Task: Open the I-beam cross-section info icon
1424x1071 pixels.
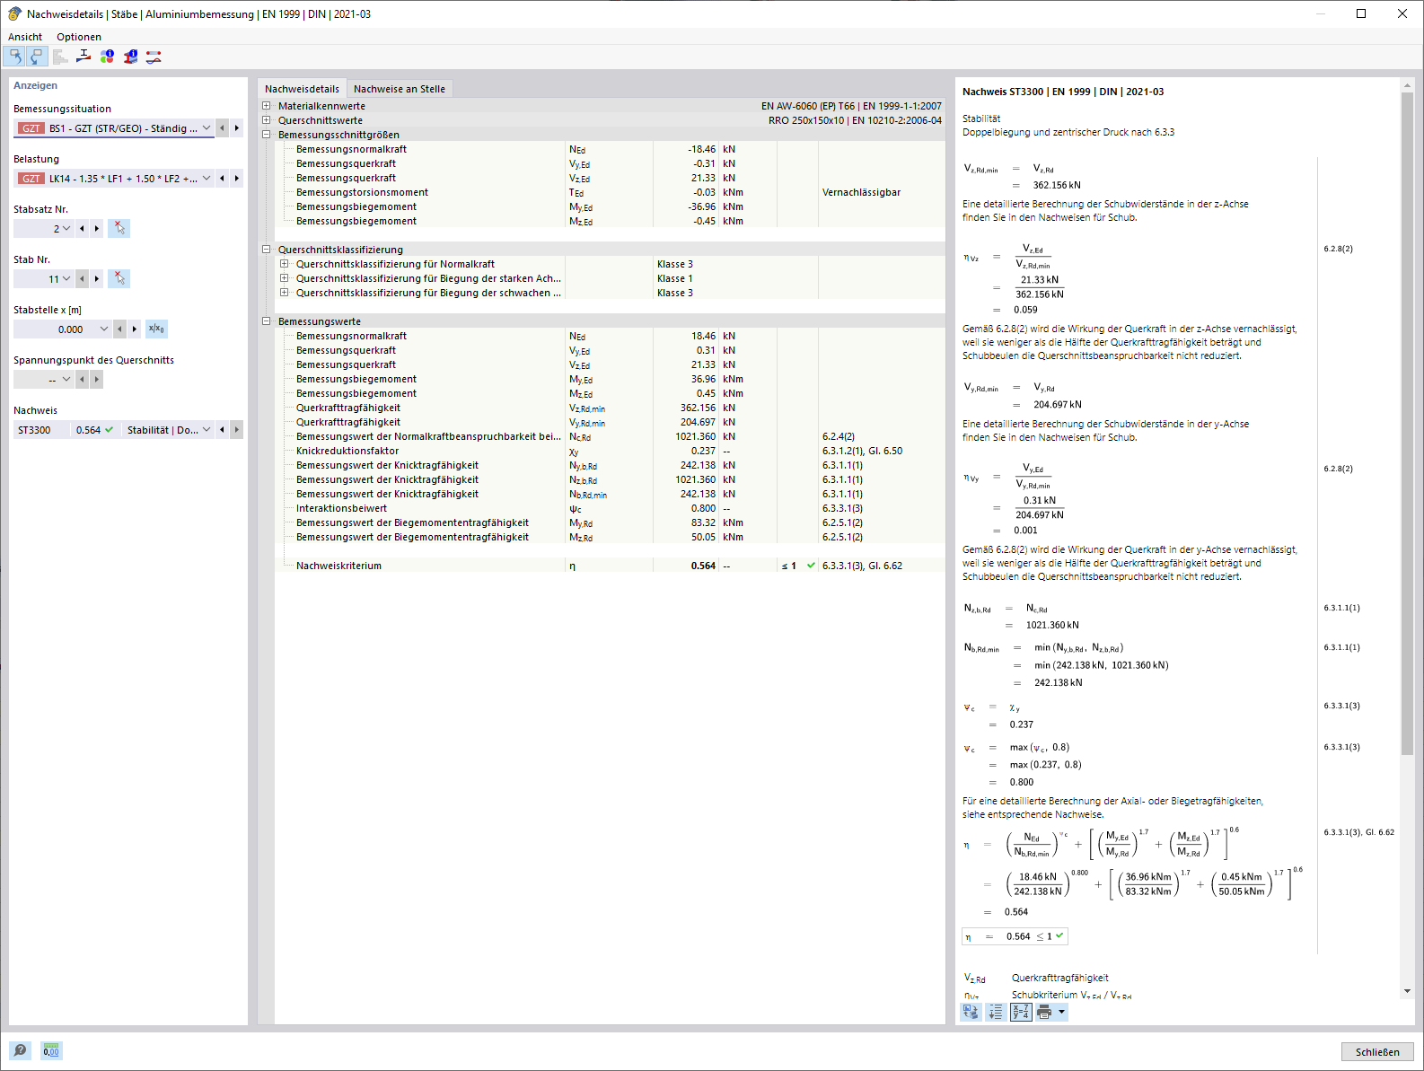Action: click(x=130, y=57)
